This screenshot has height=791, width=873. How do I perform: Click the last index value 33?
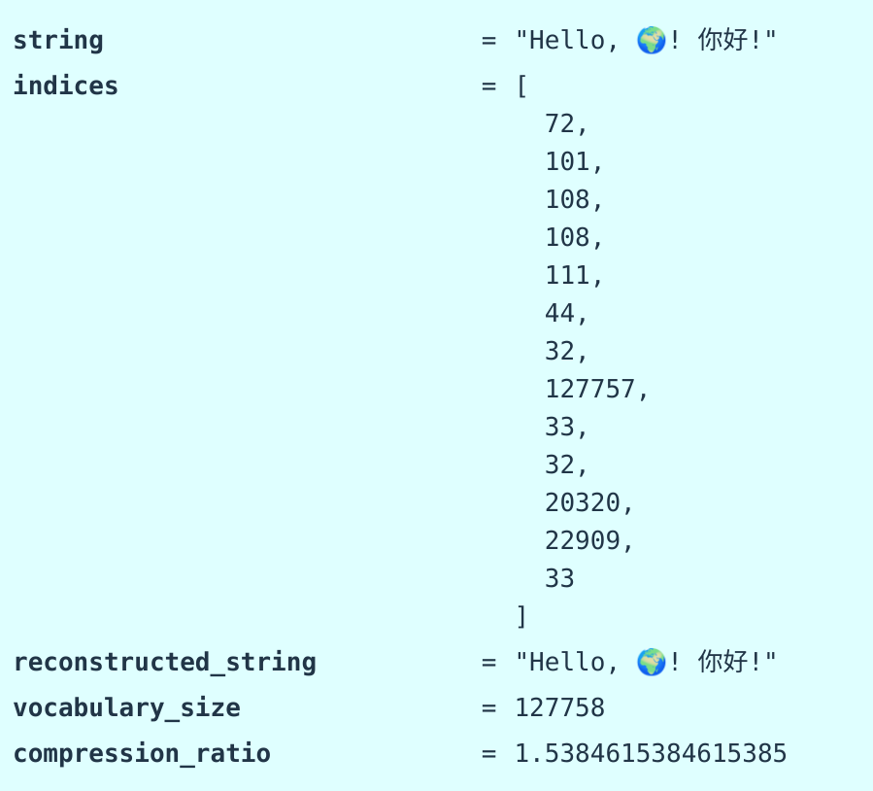tap(559, 578)
